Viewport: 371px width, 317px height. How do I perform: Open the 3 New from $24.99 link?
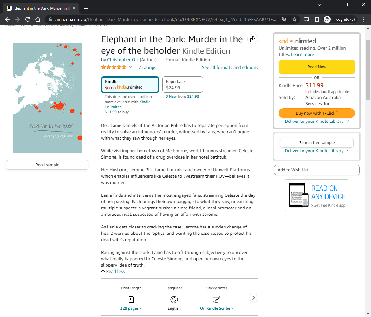182,96
